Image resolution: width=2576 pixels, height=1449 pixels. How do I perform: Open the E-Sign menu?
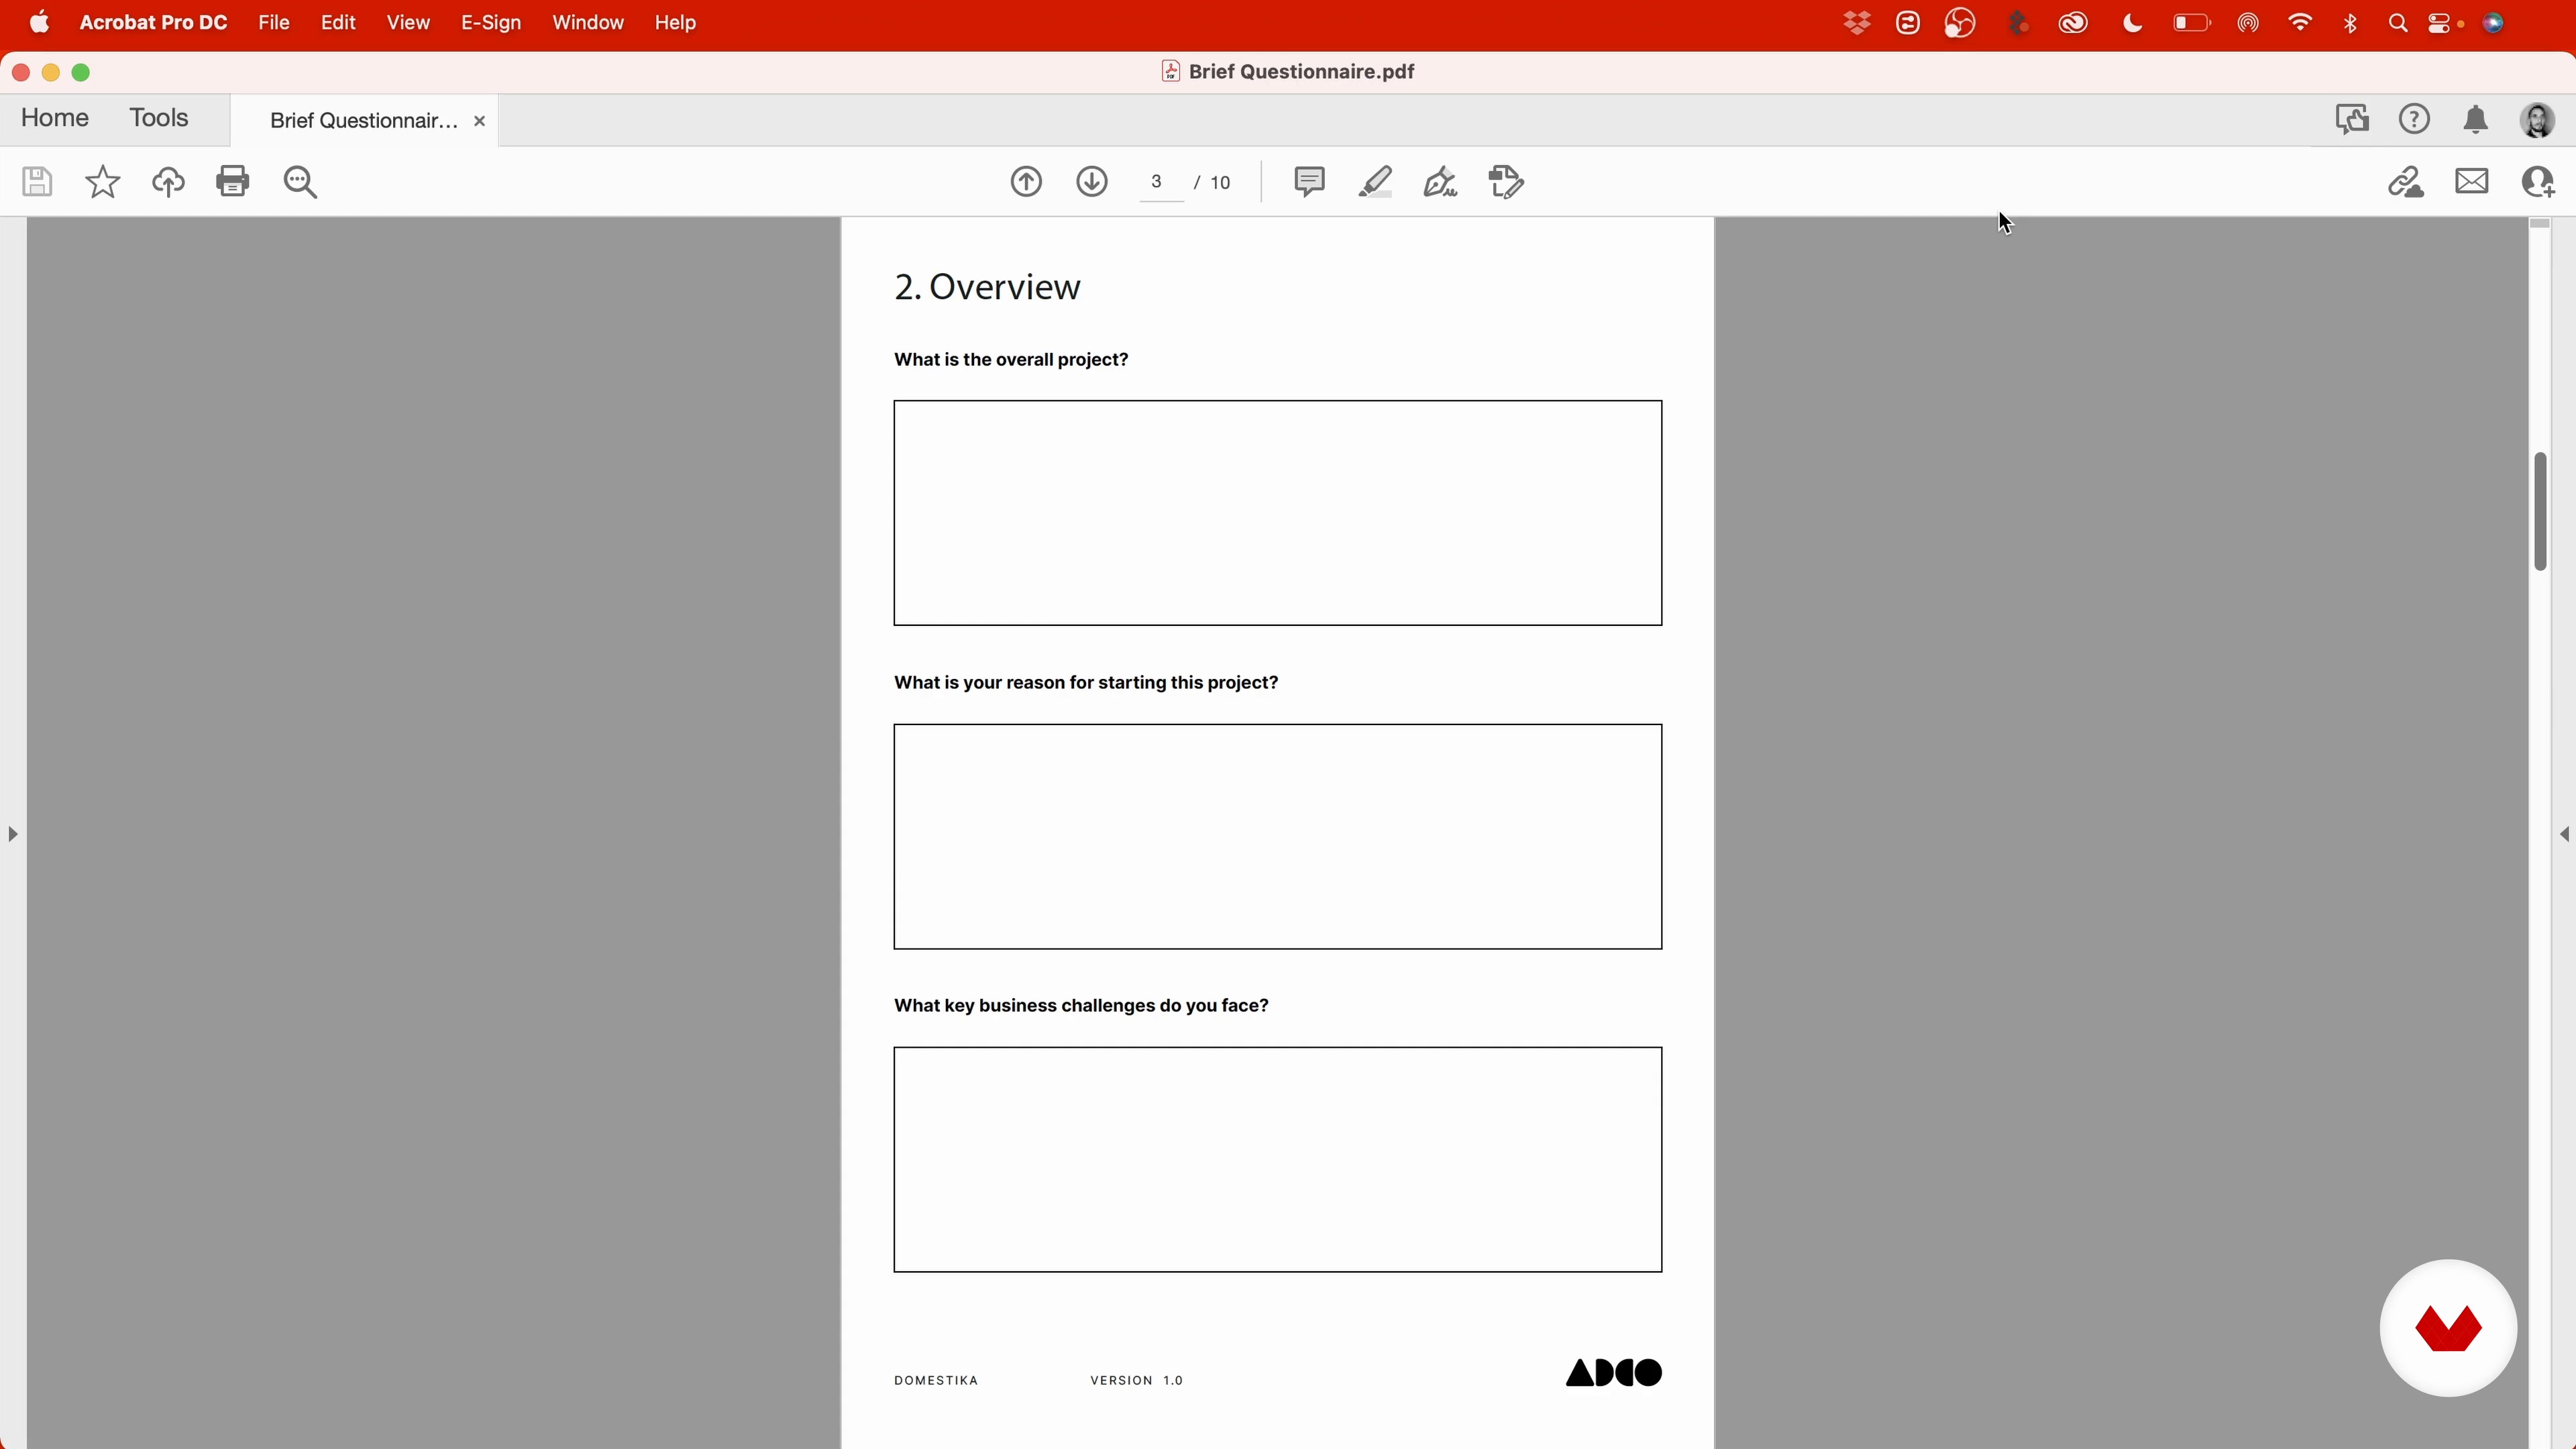(490, 22)
